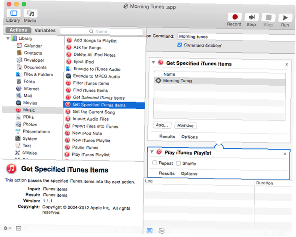296x237 pixels.
Task: Remove the Get Specified iTunes Items action
Action: click(287, 64)
